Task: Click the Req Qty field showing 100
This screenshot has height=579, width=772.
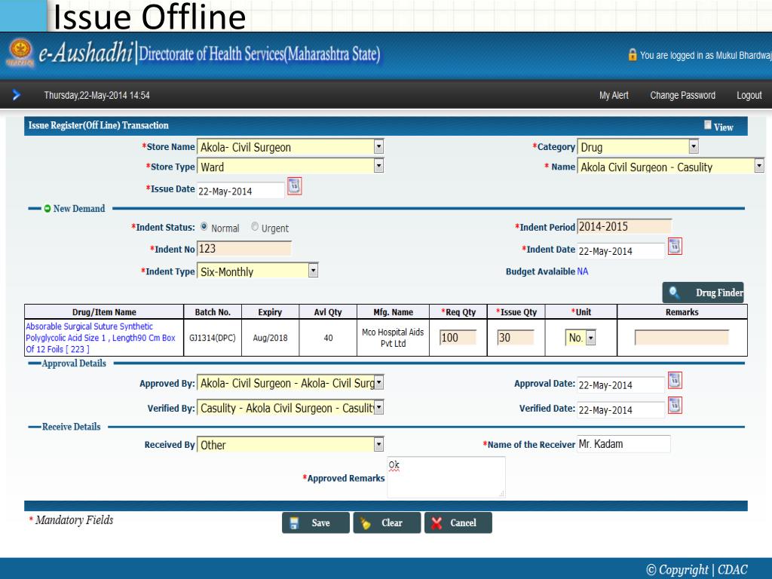Action: point(458,338)
